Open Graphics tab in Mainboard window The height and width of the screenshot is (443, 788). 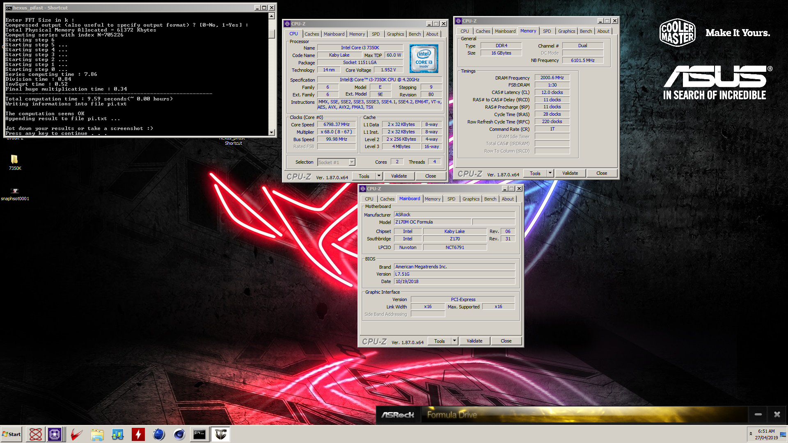[471, 199]
